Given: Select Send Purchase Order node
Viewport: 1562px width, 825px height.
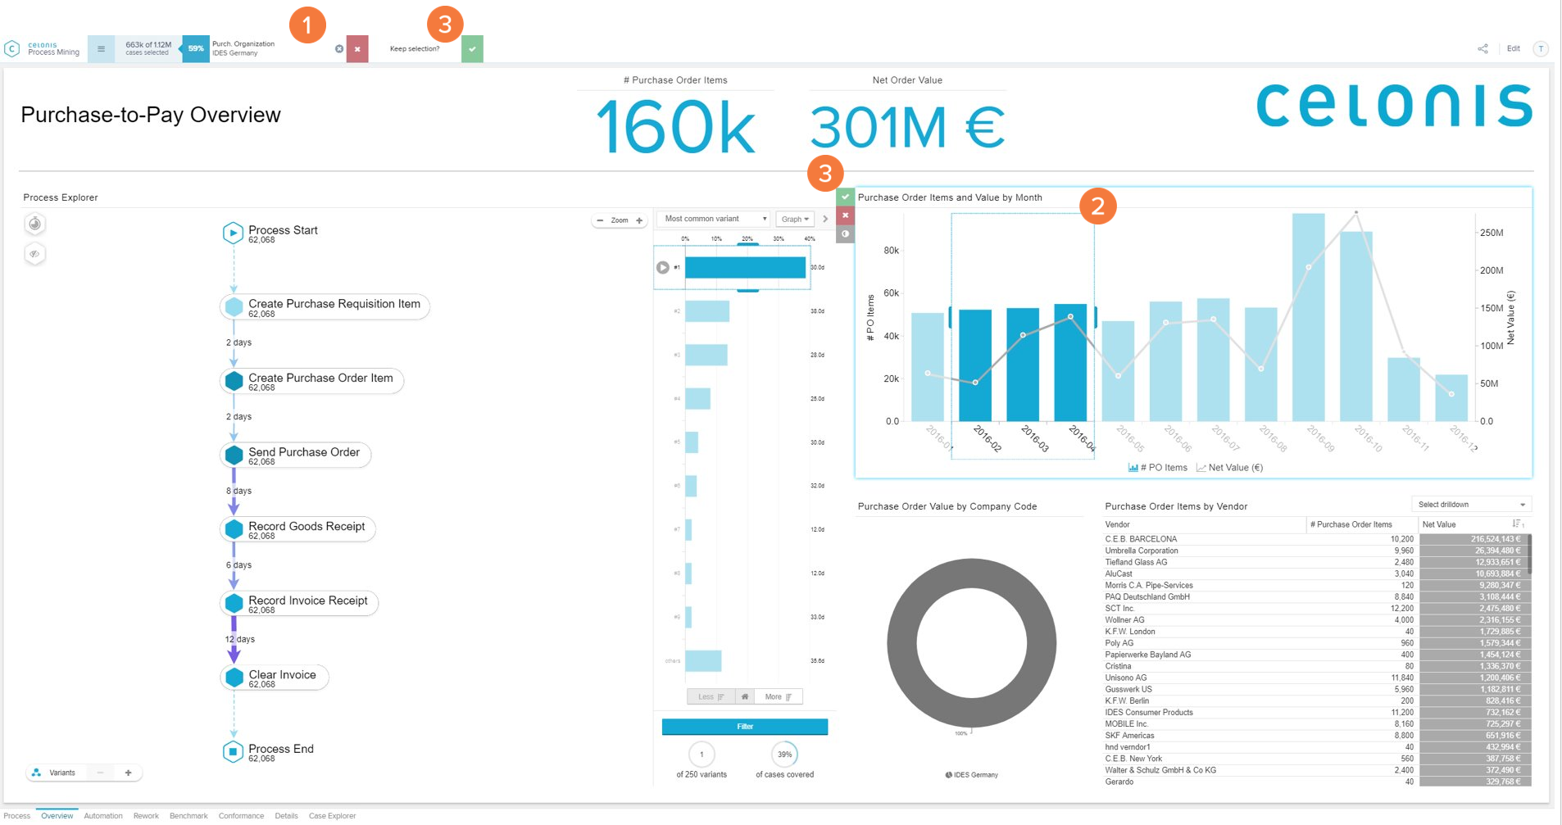Looking at the screenshot, I should (x=295, y=455).
